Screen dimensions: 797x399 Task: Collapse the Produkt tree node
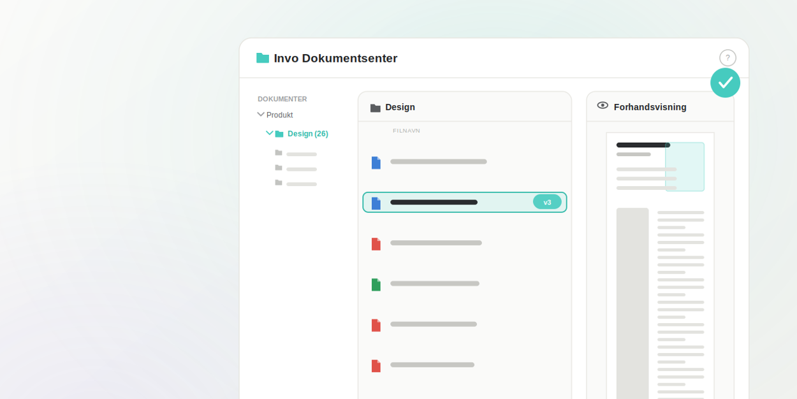[x=261, y=115]
